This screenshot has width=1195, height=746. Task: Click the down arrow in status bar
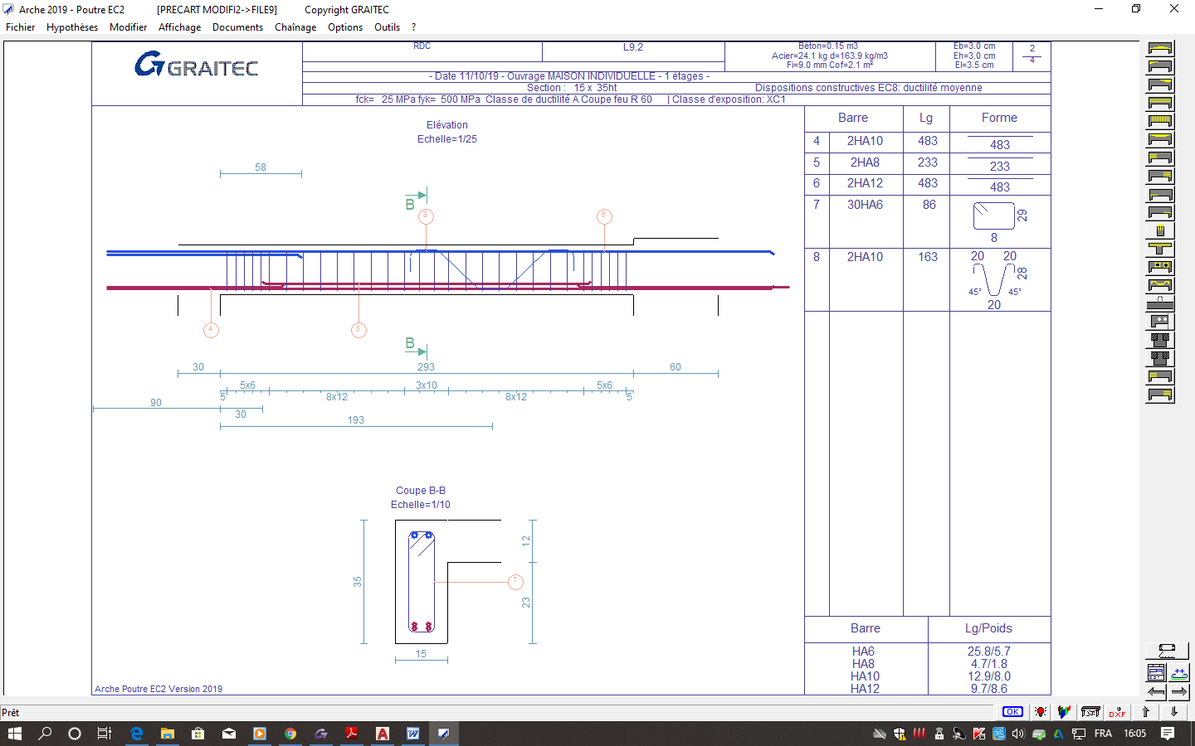[1174, 712]
